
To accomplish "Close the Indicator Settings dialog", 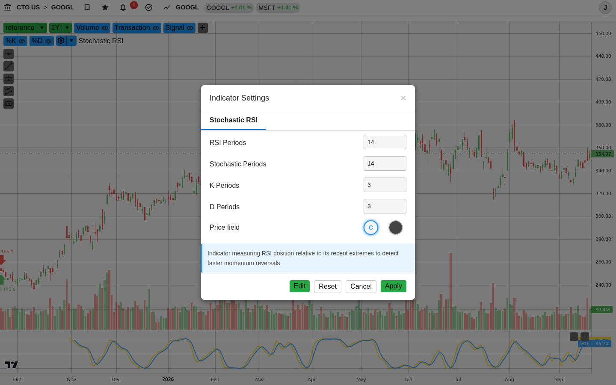I will [403, 98].
